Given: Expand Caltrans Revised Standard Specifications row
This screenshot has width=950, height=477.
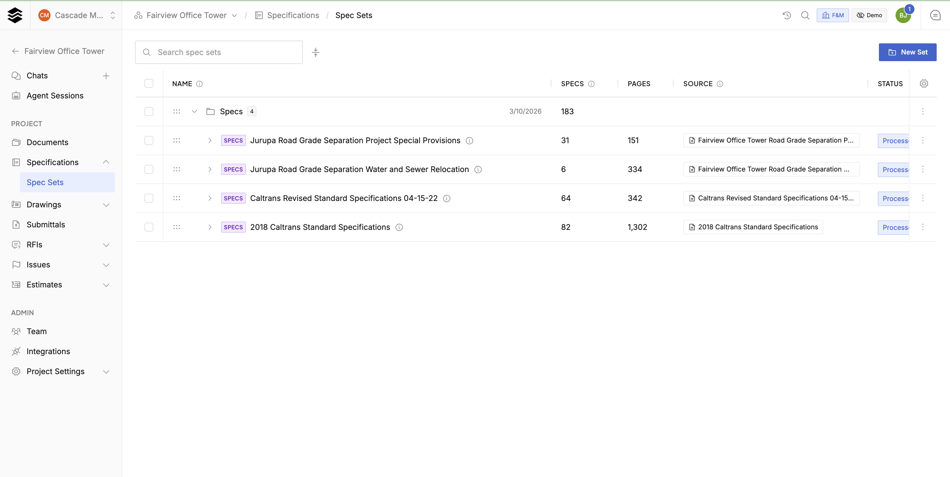Looking at the screenshot, I should click(210, 198).
